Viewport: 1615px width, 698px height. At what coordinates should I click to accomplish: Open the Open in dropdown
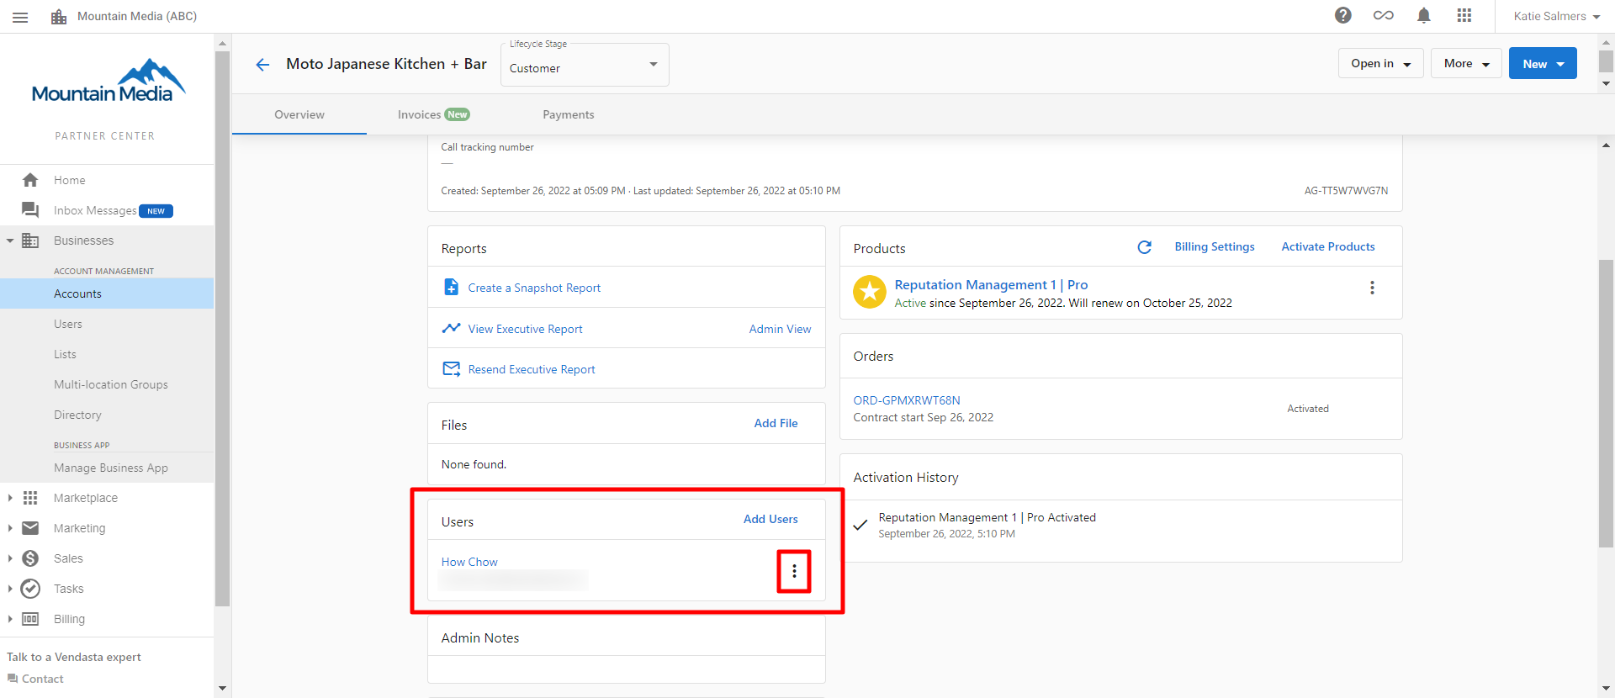point(1380,63)
